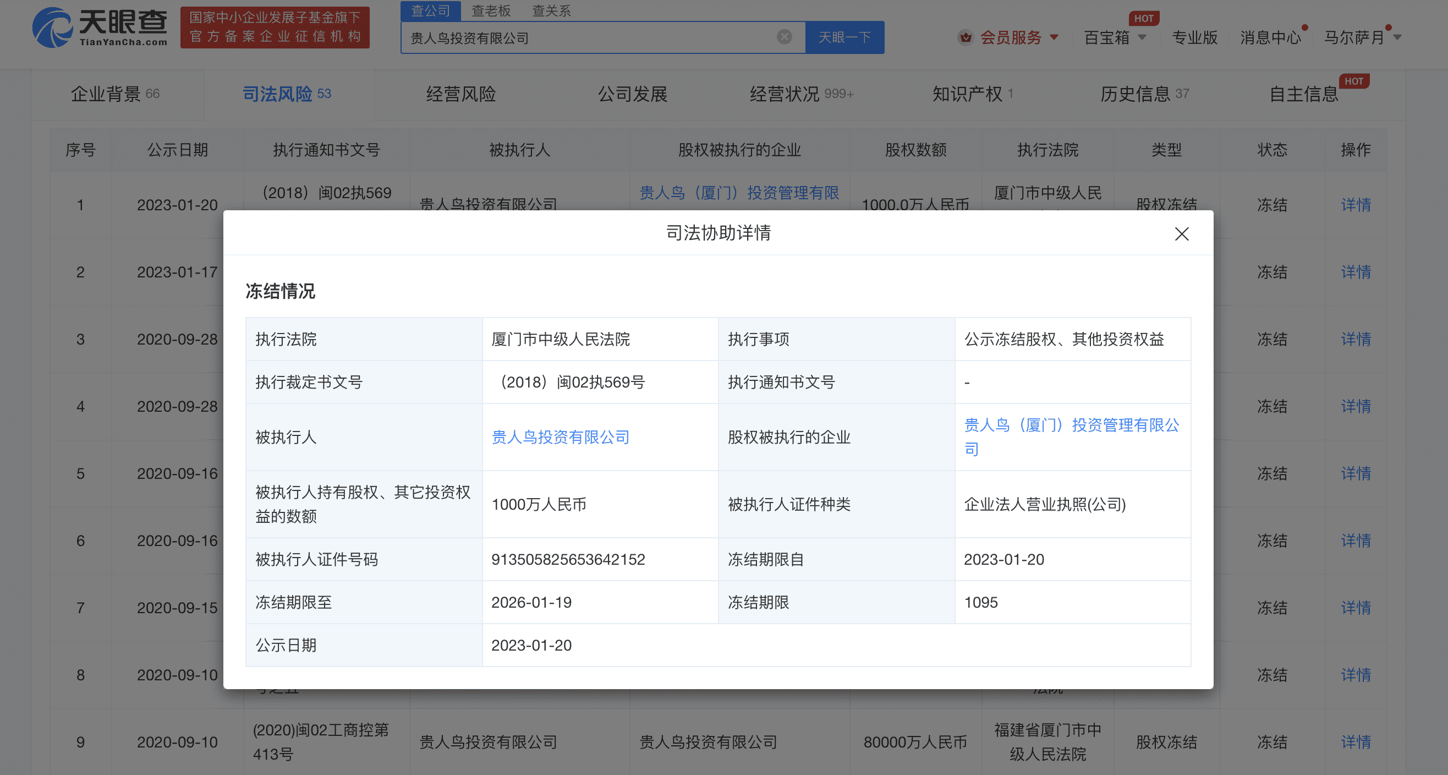1448x775 pixels.
Task: Switch to 查关系 search tab
Action: click(x=551, y=10)
